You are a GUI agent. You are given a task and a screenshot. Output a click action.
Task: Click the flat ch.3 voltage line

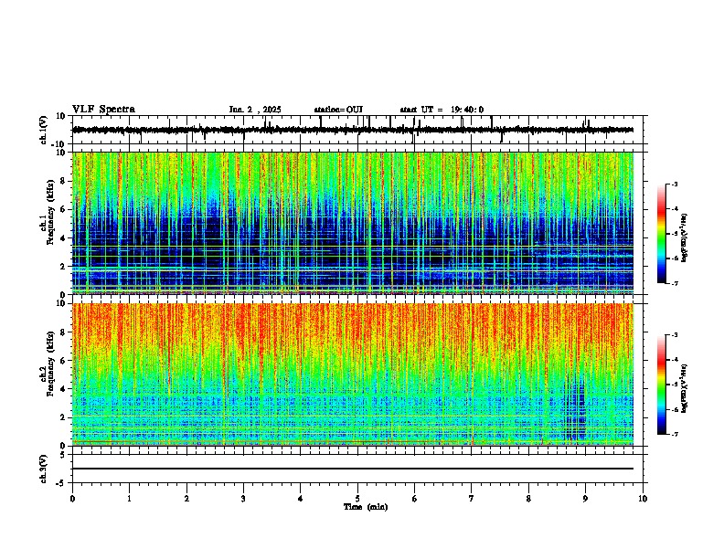(x=353, y=469)
